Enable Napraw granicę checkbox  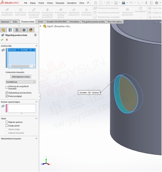7,122
